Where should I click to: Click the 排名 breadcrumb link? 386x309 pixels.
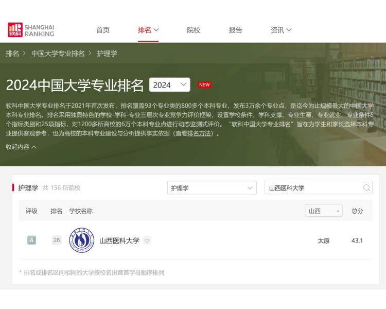[x=12, y=53]
